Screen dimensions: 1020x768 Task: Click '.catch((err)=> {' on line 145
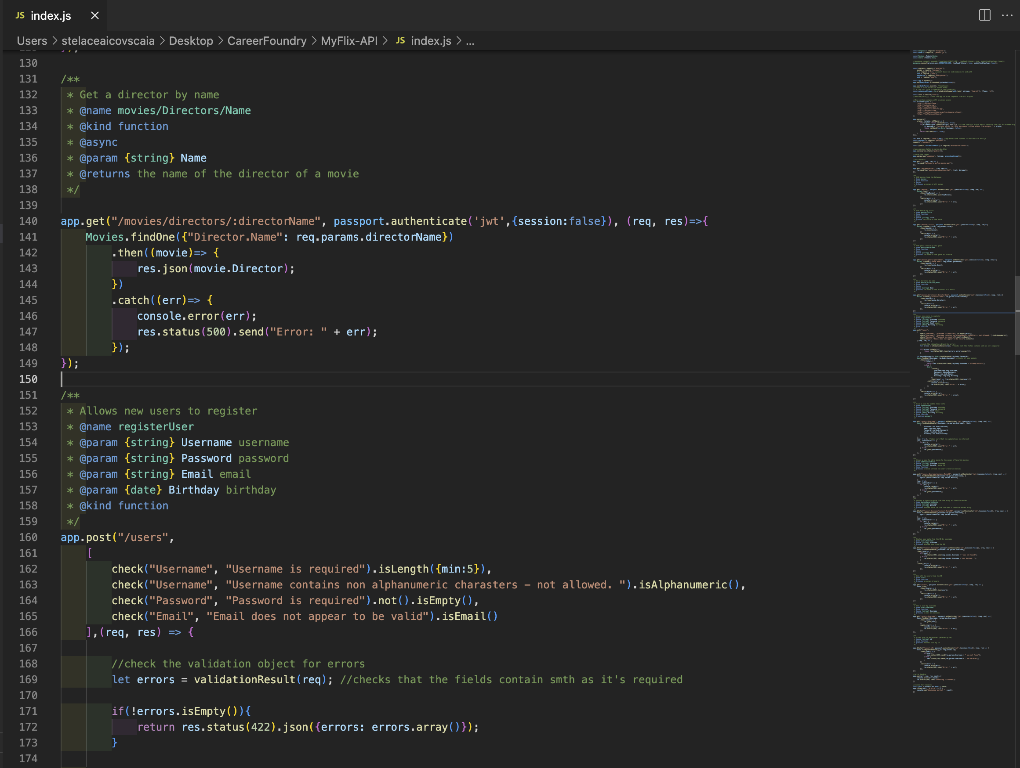coord(162,300)
